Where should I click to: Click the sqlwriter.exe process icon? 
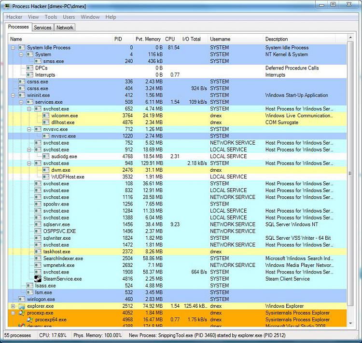pyautogui.click(x=38, y=238)
